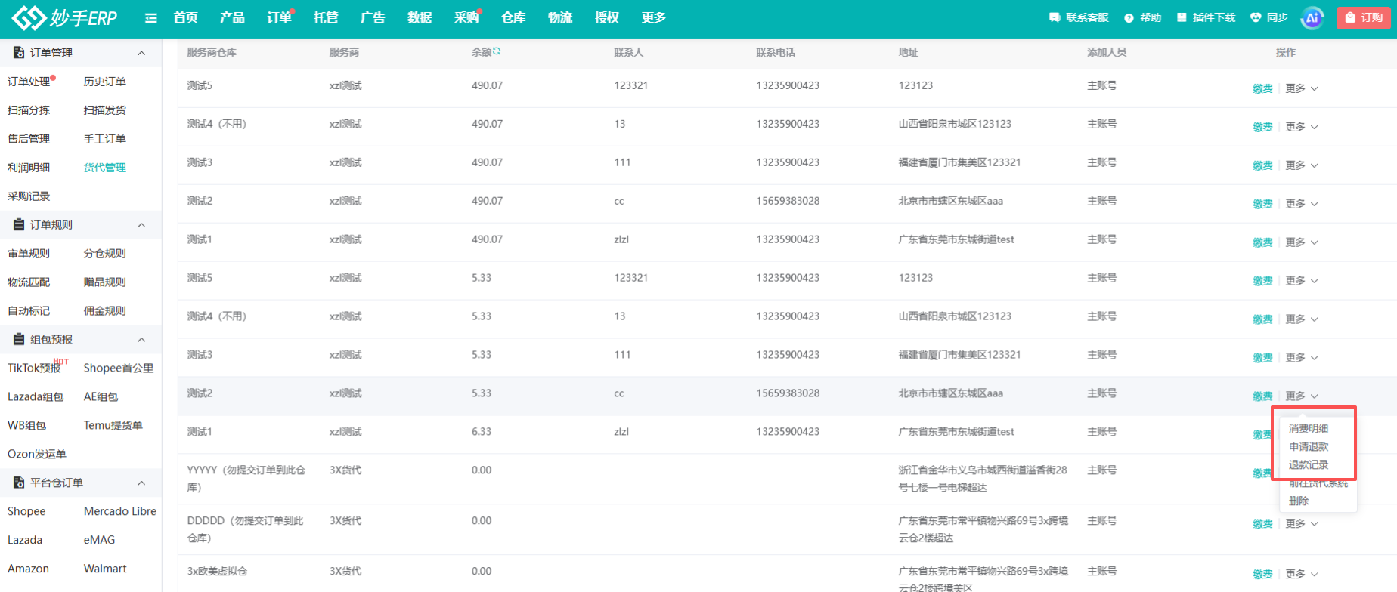The width and height of the screenshot is (1397, 592).
Task: Open Mercado Libre platform warehouse orders
Action: click(x=120, y=511)
